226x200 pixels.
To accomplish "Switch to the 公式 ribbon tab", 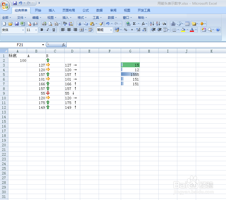I will pos(85,10).
